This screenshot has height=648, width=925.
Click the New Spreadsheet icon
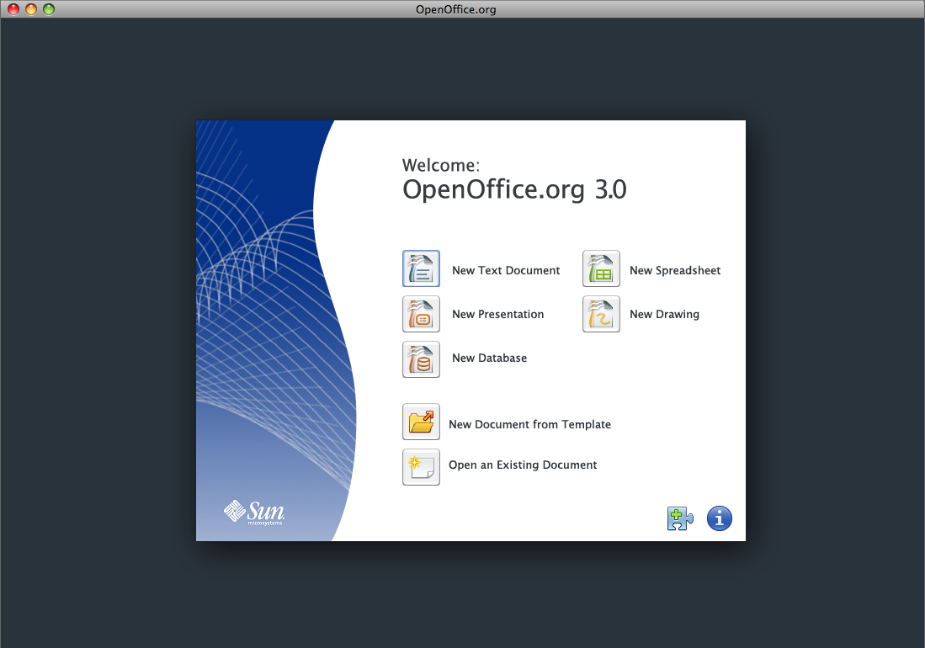click(x=601, y=269)
